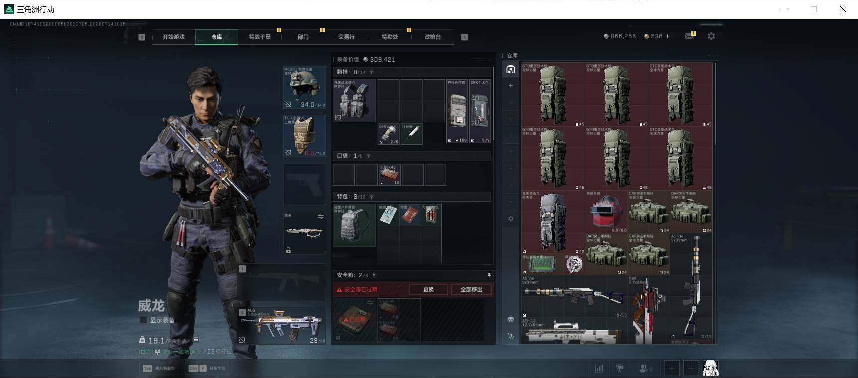Toggle the 显示装备 checkbox
The image size is (858, 378).
[x=143, y=320]
